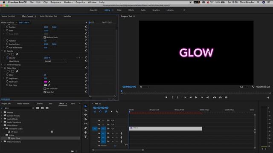Create rectangle mask under Alpha Glow
Image resolution: width=273 pixels, height=153 pixels.
pyautogui.click(x=12, y=71)
